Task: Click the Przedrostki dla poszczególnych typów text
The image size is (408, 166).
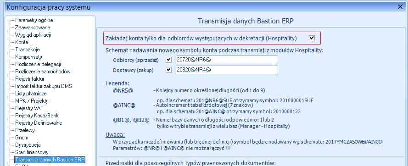Action: 190,163
